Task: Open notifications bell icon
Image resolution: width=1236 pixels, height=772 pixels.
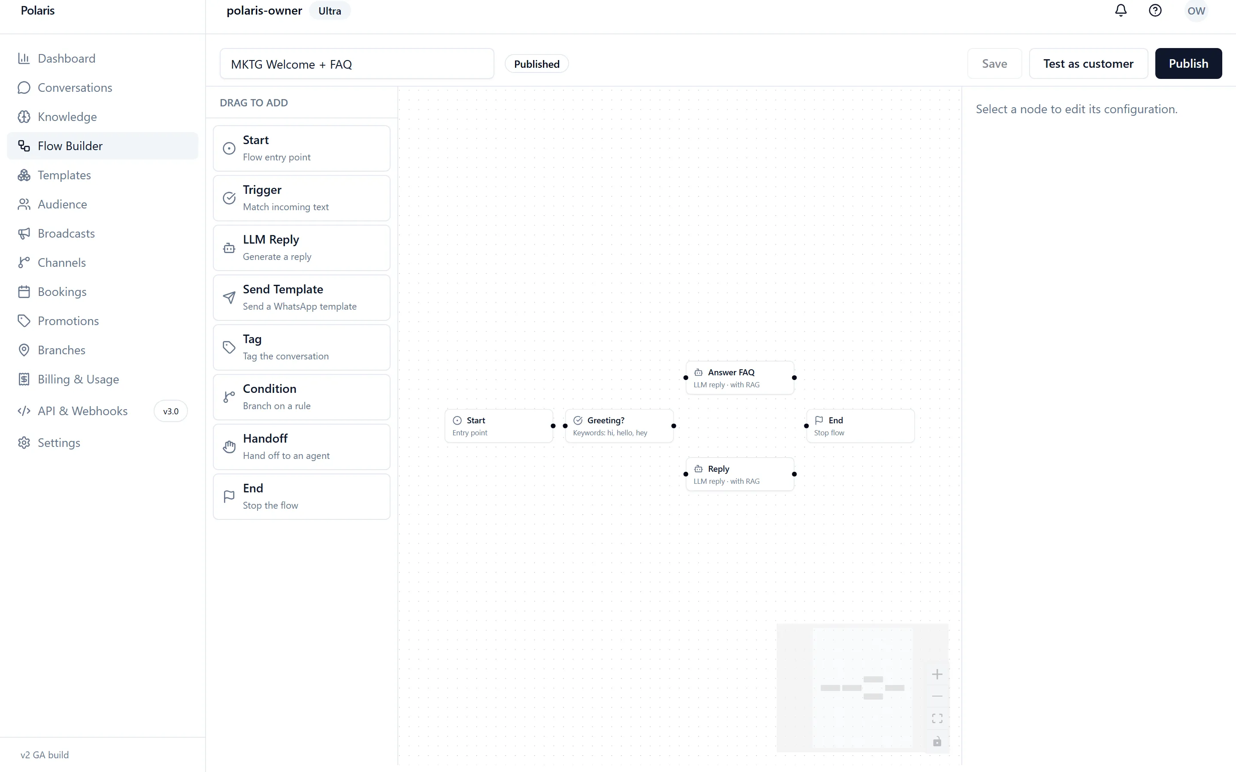Action: coord(1121,10)
